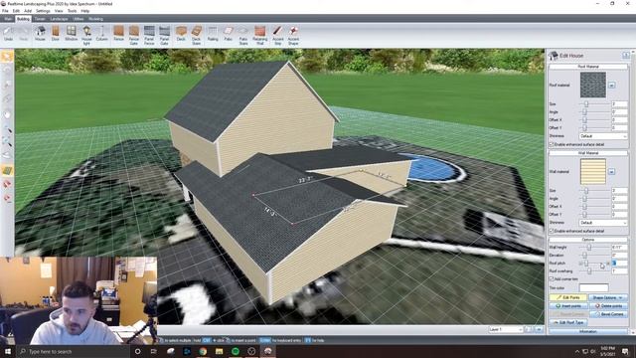Open the Add menu
Viewport: 636px width, 358px height.
click(28, 11)
